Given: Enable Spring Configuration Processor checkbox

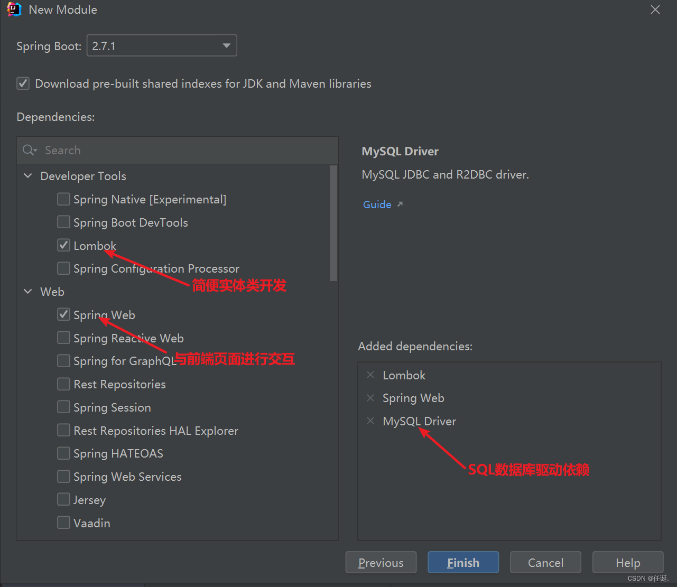Looking at the screenshot, I should 63,268.
